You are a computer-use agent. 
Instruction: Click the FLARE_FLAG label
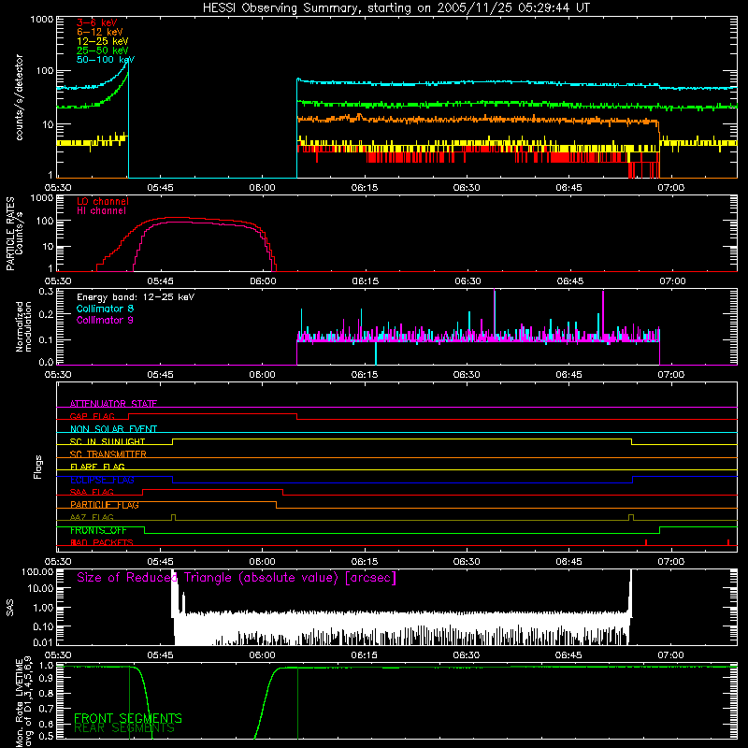point(97,467)
